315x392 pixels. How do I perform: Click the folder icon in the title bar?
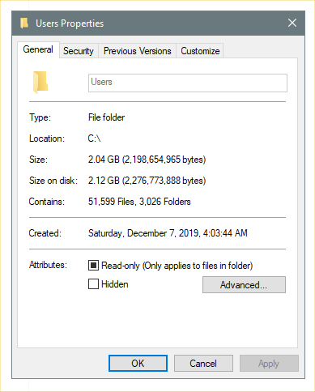tap(24, 23)
